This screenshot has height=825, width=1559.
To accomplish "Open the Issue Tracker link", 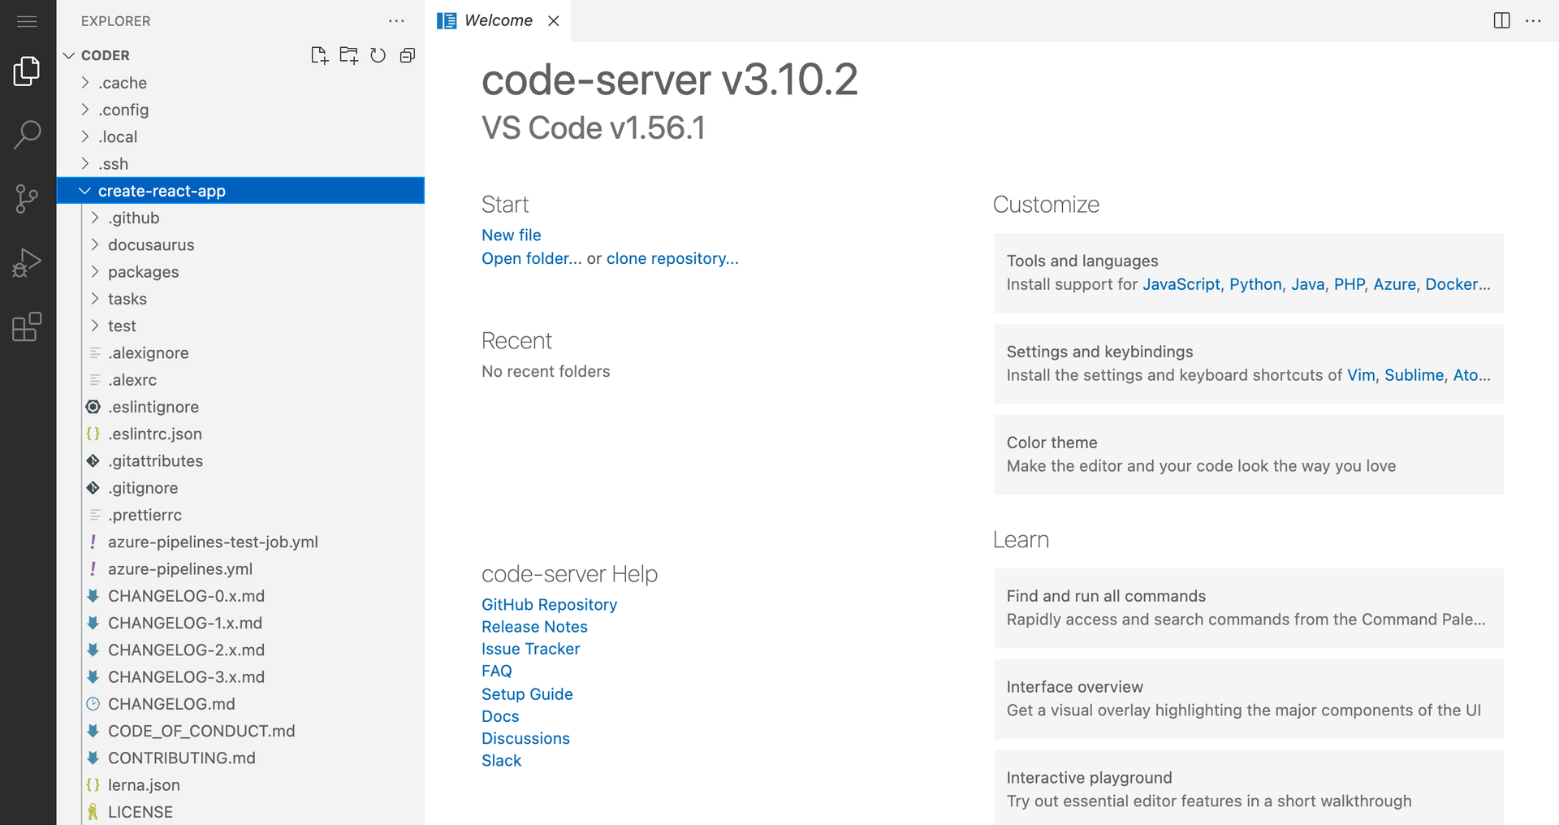I will pos(530,649).
